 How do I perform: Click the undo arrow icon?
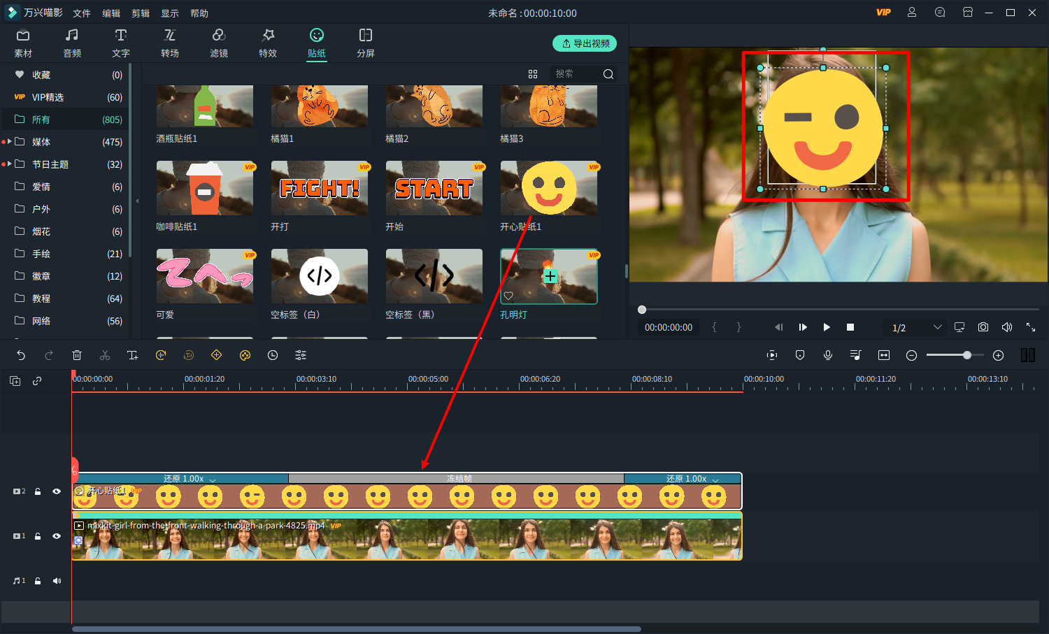click(x=21, y=356)
